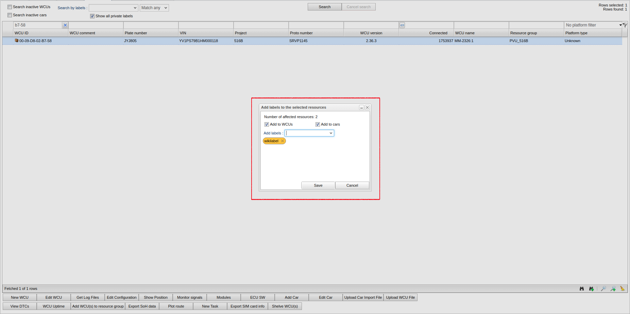Open the No platform filter dropdown
This screenshot has height=314, width=630.
click(x=593, y=25)
